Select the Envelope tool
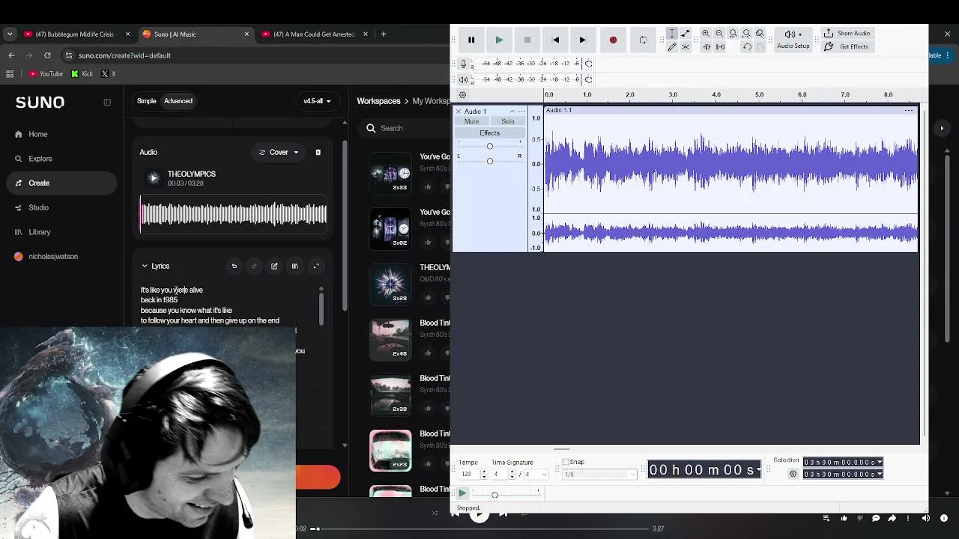The width and height of the screenshot is (959, 539). click(686, 34)
